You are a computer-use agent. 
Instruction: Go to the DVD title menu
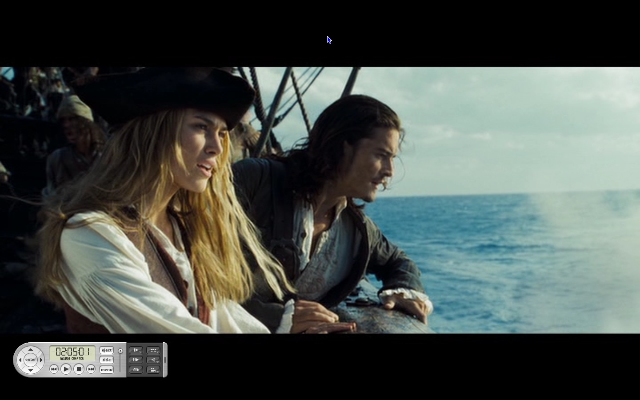click(x=106, y=360)
